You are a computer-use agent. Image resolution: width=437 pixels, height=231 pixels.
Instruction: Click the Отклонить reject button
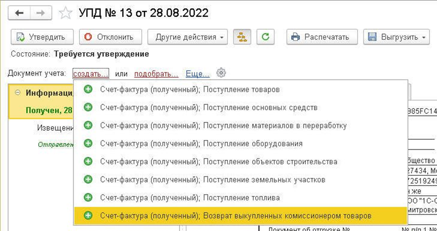coord(110,37)
